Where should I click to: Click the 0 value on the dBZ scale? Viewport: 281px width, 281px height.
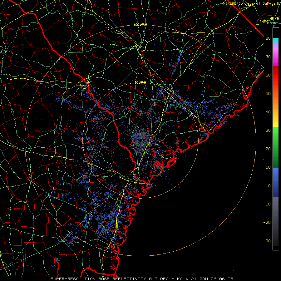coord(269,186)
